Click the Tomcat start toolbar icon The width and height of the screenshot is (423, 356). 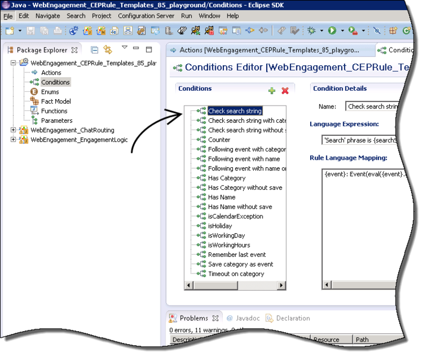(x=195, y=31)
